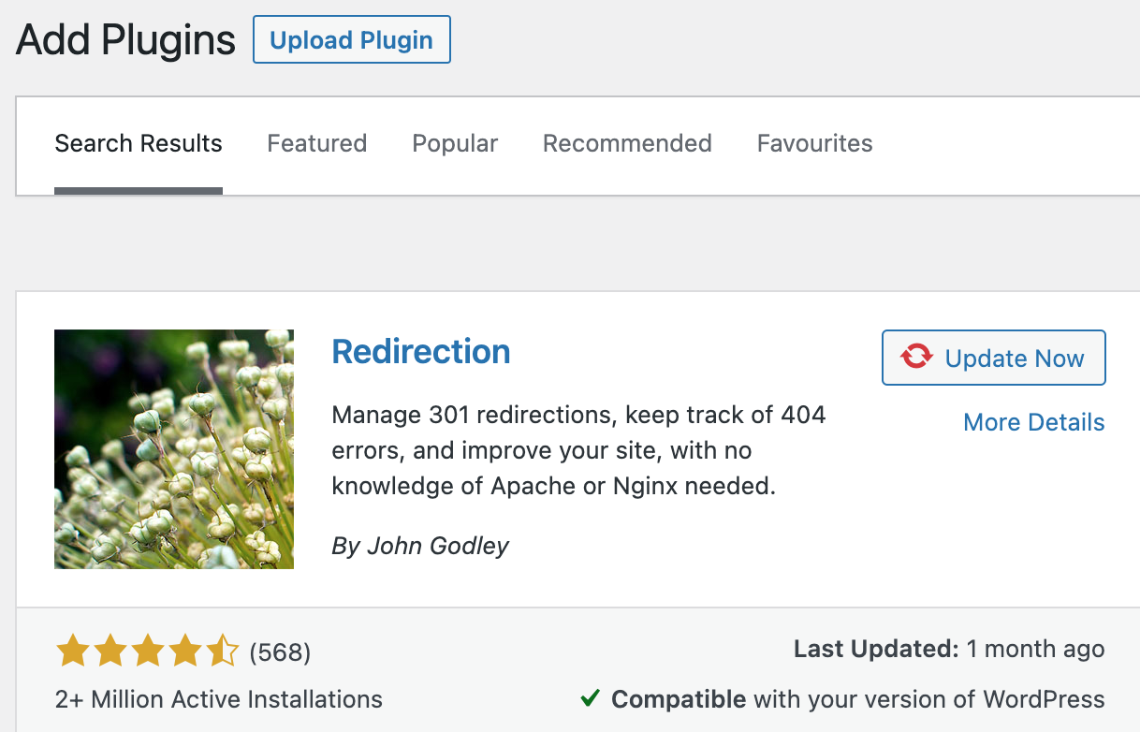This screenshot has width=1140, height=732.
Task: Click the red update arrows icon
Action: (916, 357)
